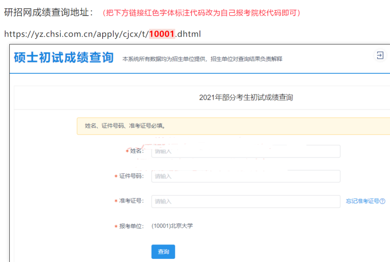The image size is (390, 262).
Task: Click the red instruction text in parentheses
Action: pyautogui.click(x=201, y=13)
